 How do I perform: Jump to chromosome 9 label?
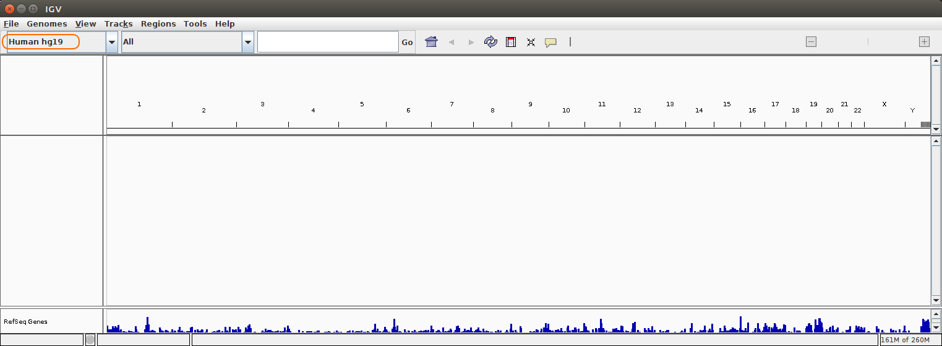[x=530, y=104]
